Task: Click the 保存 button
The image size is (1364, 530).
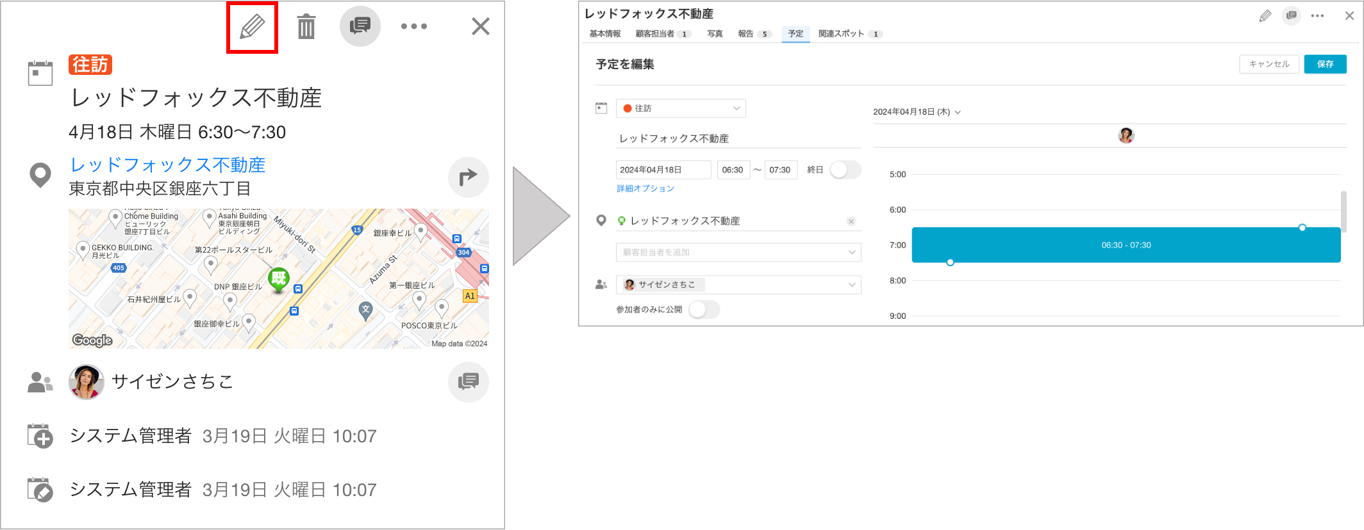Action: [x=1325, y=64]
